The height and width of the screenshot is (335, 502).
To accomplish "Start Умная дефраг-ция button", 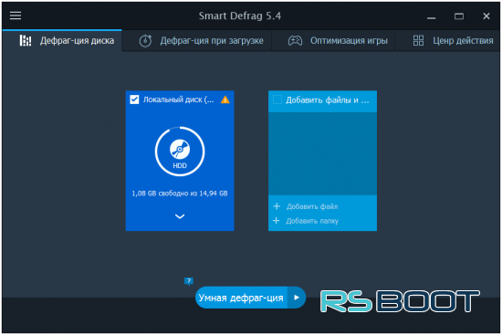I will tap(241, 298).
